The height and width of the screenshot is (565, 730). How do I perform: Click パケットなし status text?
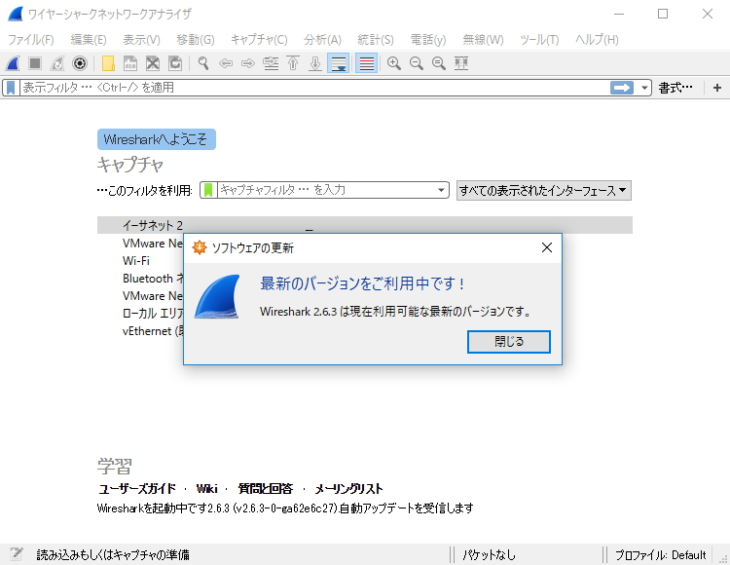489,554
